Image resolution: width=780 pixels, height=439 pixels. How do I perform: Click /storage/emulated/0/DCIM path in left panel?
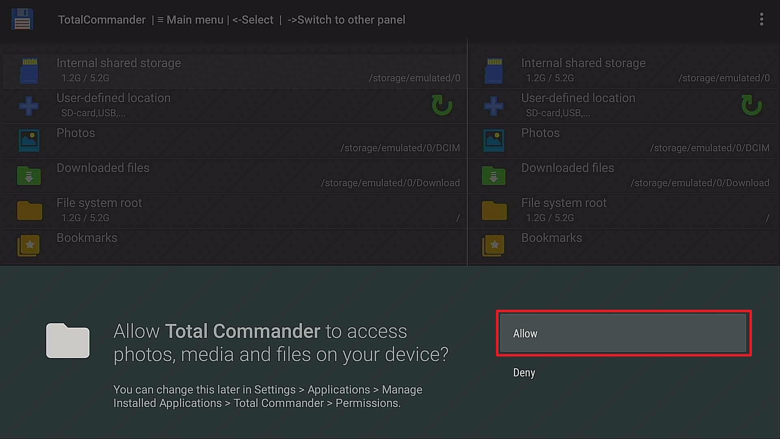[x=400, y=148]
